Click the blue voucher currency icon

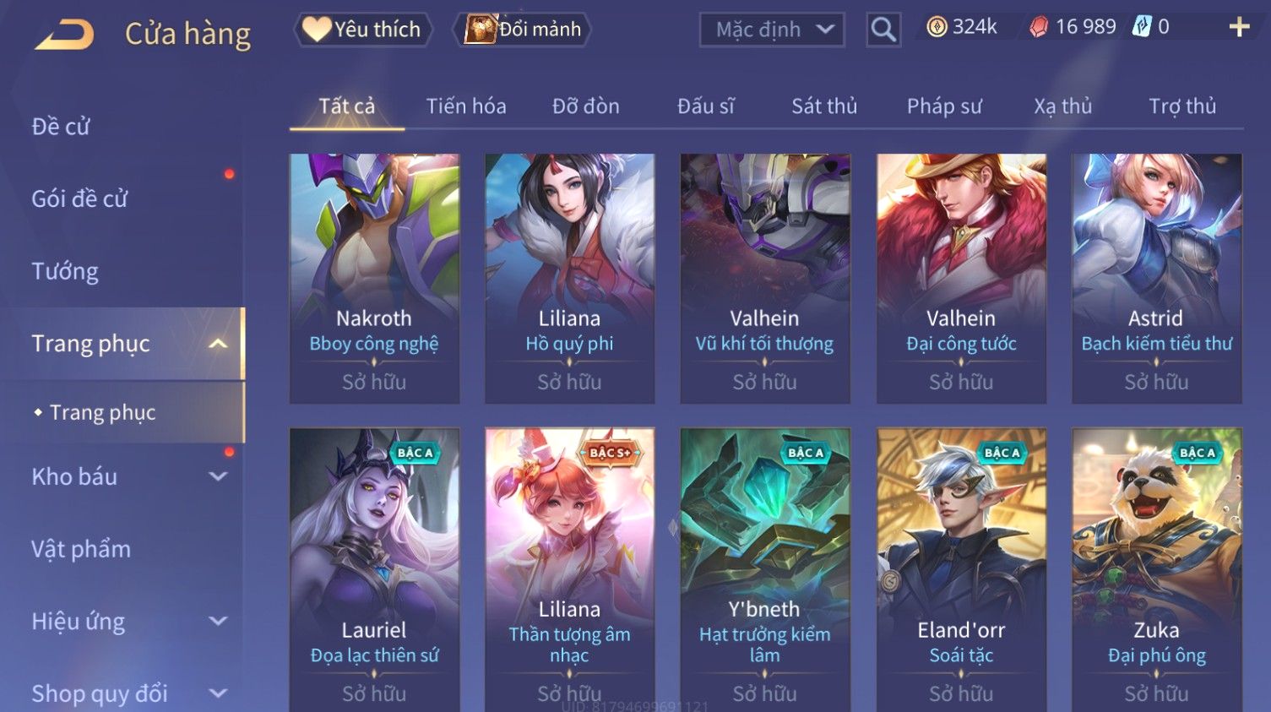[x=1142, y=26]
